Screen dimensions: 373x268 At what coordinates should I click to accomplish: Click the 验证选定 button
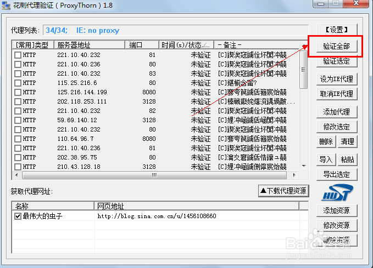click(337, 61)
